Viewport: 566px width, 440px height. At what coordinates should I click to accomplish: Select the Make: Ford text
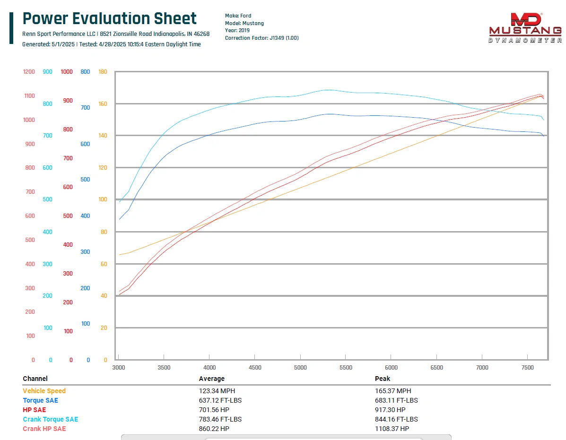click(238, 16)
